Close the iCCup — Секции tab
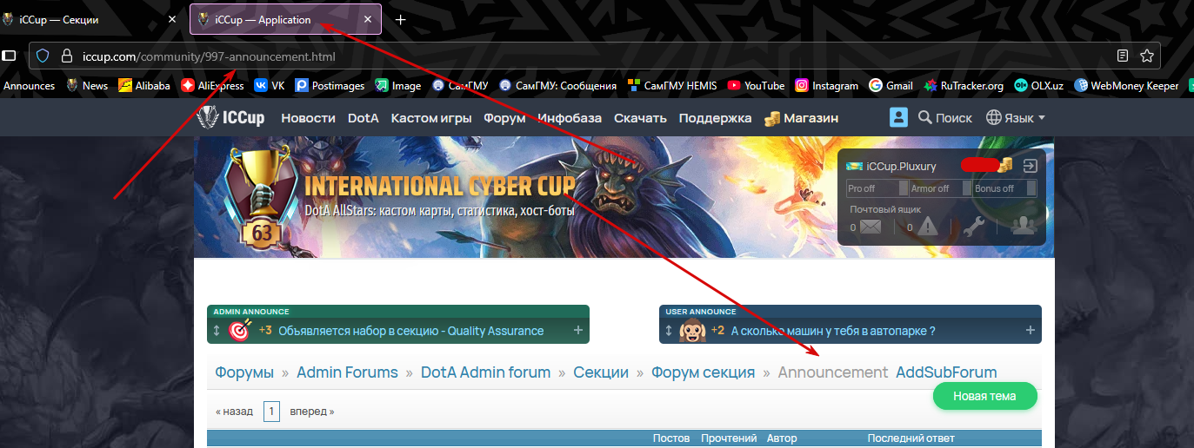Viewport: 1194px width, 448px height. 172,19
